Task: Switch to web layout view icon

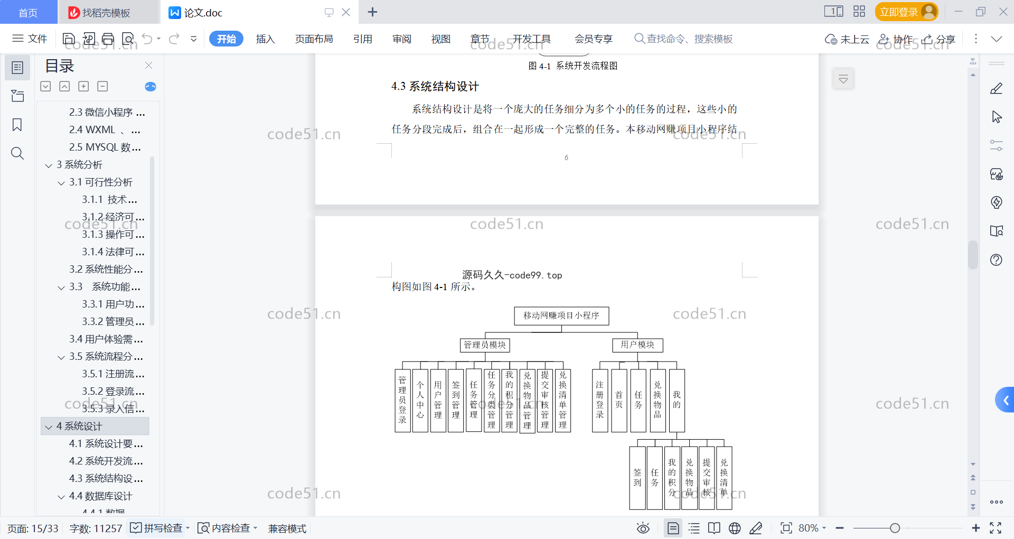Action: coord(735,528)
